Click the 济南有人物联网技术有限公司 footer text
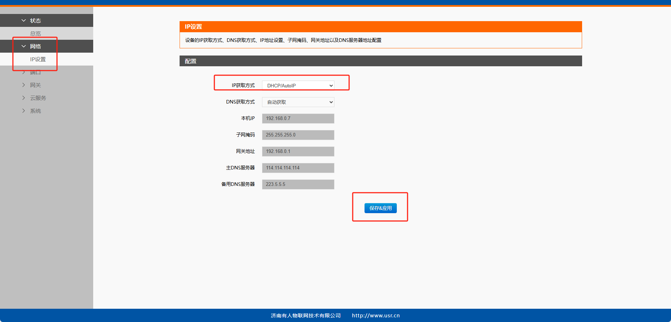Screen dimensions: 671x322 [x=305, y=316]
